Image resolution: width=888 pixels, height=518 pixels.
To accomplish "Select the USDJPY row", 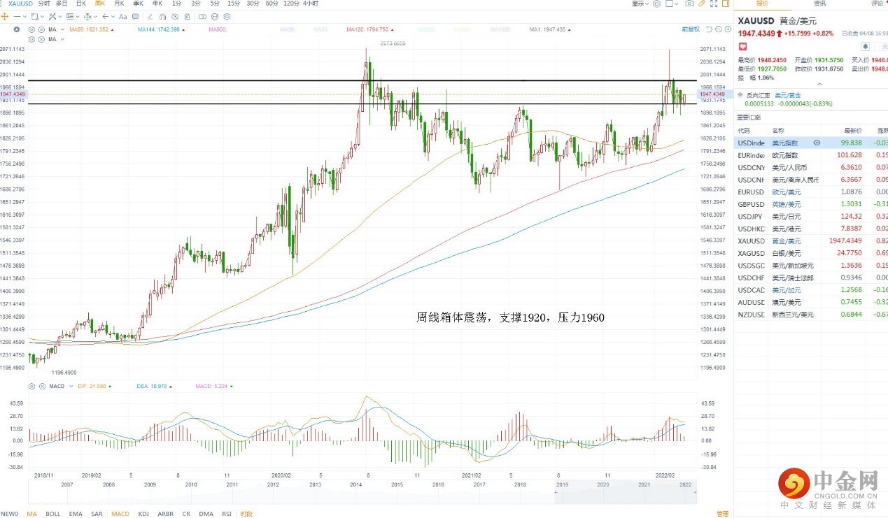I will (x=811, y=216).
